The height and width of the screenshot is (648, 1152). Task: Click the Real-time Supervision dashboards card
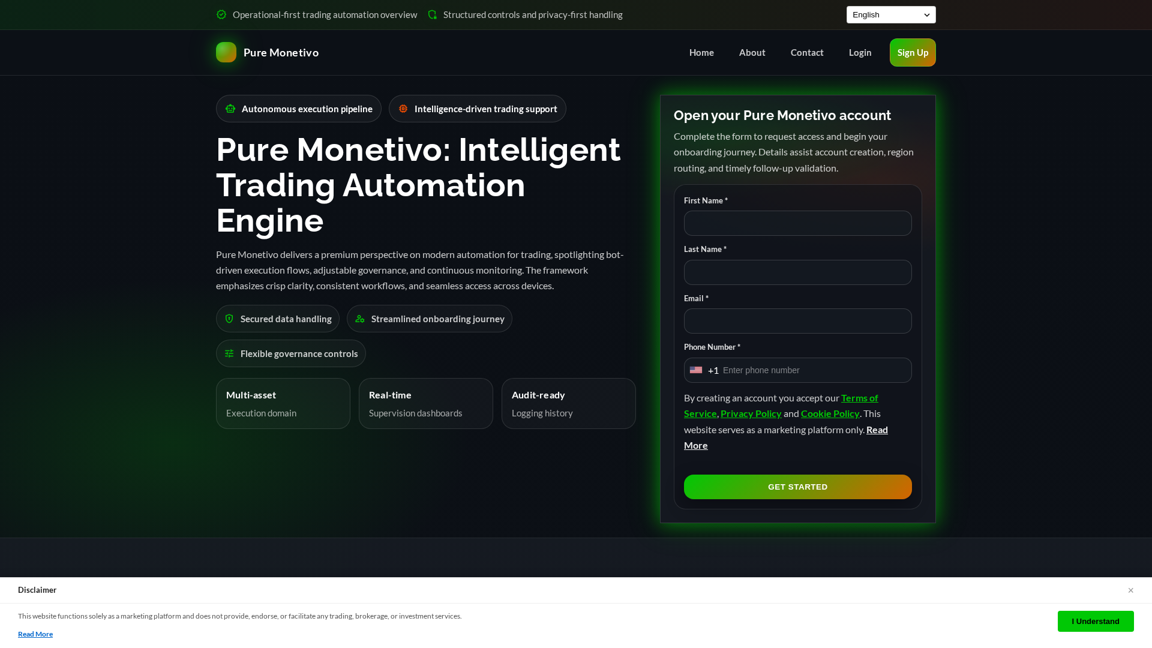point(425,403)
